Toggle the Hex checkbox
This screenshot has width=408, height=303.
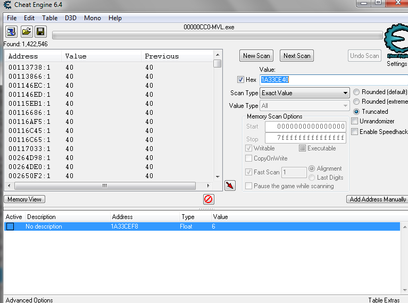tap(241, 80)
